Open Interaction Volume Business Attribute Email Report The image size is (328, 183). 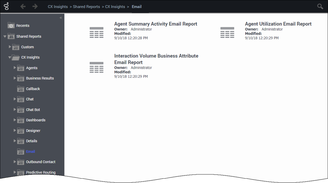tap(156, 59)
